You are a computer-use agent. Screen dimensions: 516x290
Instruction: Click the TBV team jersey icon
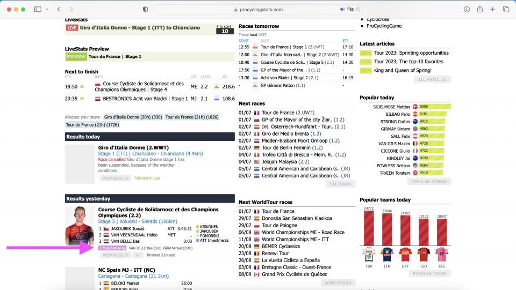coord(369,255)
